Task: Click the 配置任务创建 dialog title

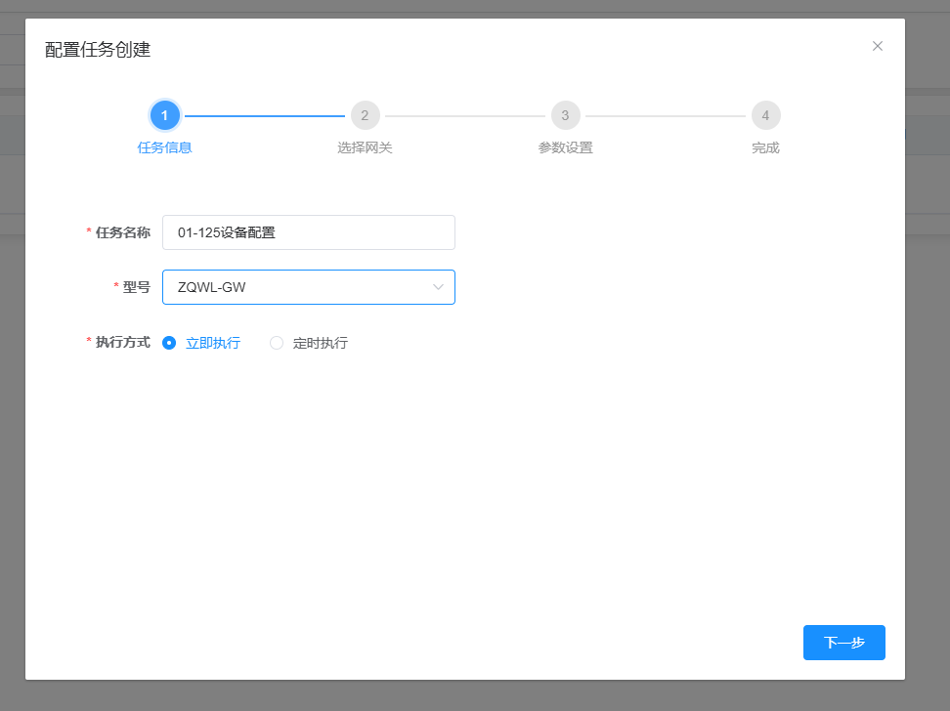Action: click(x=98, y=50)
